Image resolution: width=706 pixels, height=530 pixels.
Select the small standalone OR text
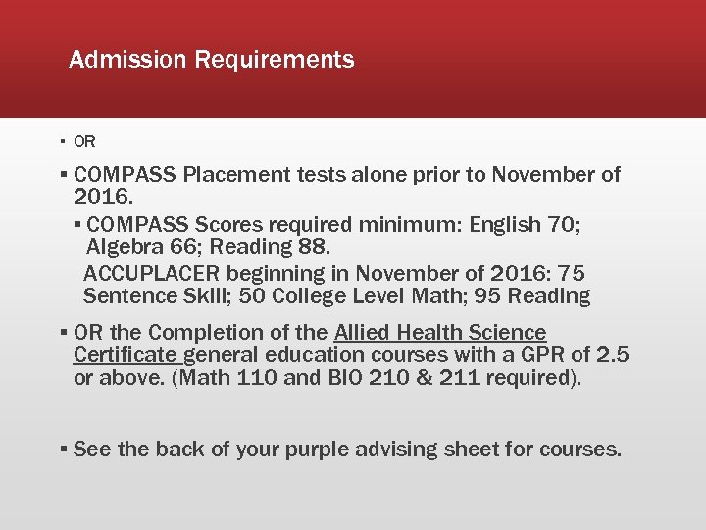click(x=84, y=142)
